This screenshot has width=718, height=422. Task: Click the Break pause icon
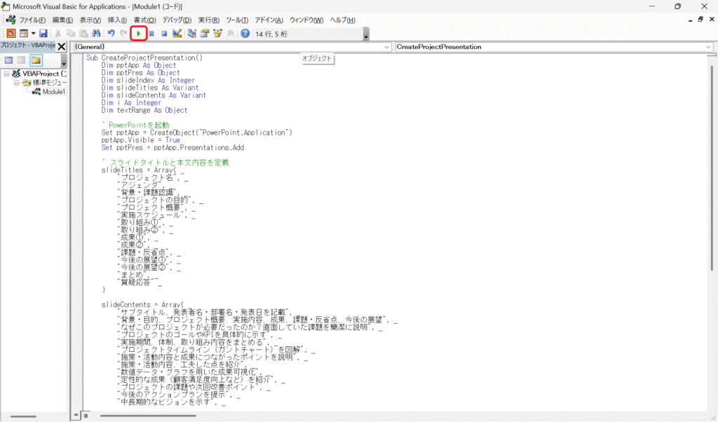pyautogui.click(x=151, y=34)
